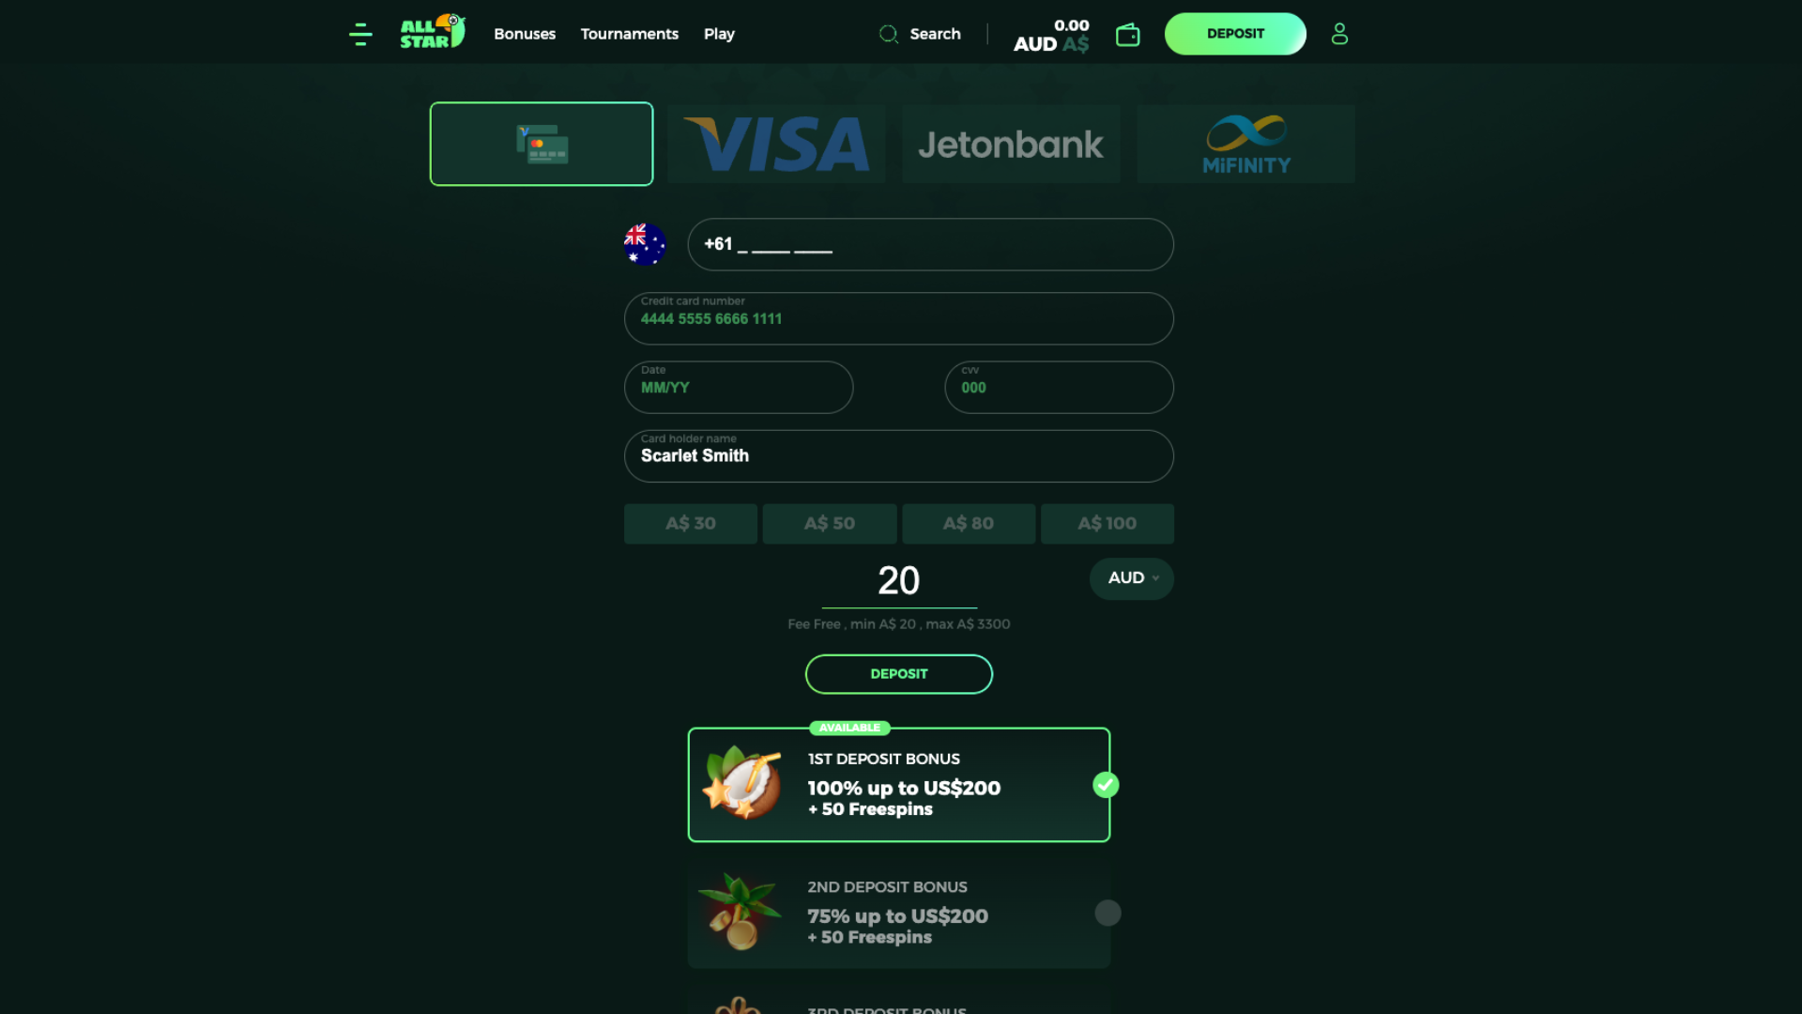Image resolution: width=1802 pixels, height=1014 pixels.
Task: Click the A$ 50 quick deposit amount
Action: (x=830, y=522)
